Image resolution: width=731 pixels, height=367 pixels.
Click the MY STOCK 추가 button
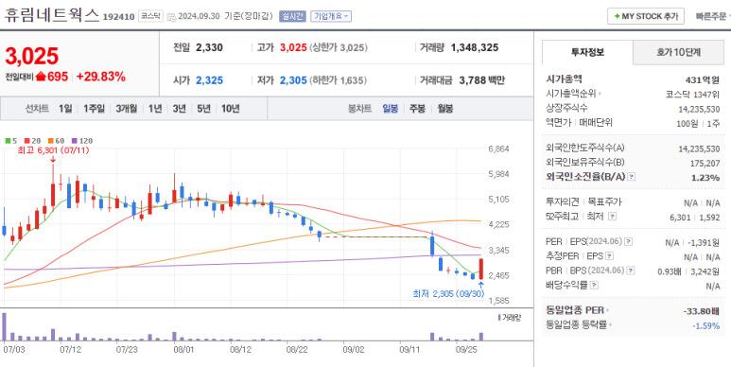click(646, 16)
